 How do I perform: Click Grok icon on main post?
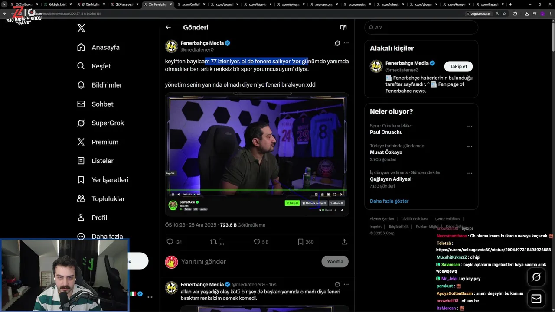coord(337,43)
